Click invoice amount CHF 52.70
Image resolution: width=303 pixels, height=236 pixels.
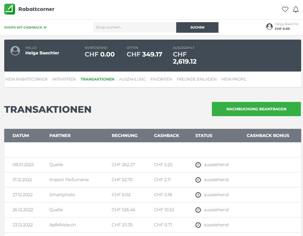(122, 180)
